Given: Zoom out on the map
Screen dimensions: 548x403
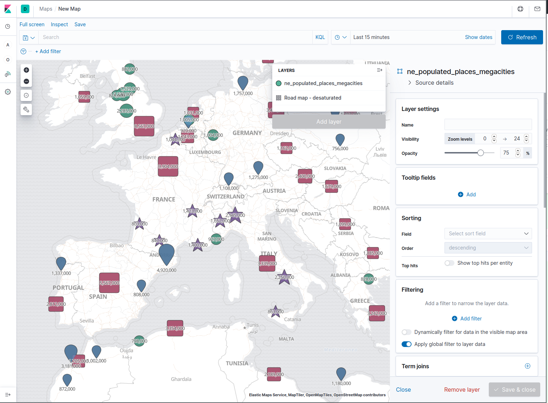Looking at the screenshot, I should point(26,82).
